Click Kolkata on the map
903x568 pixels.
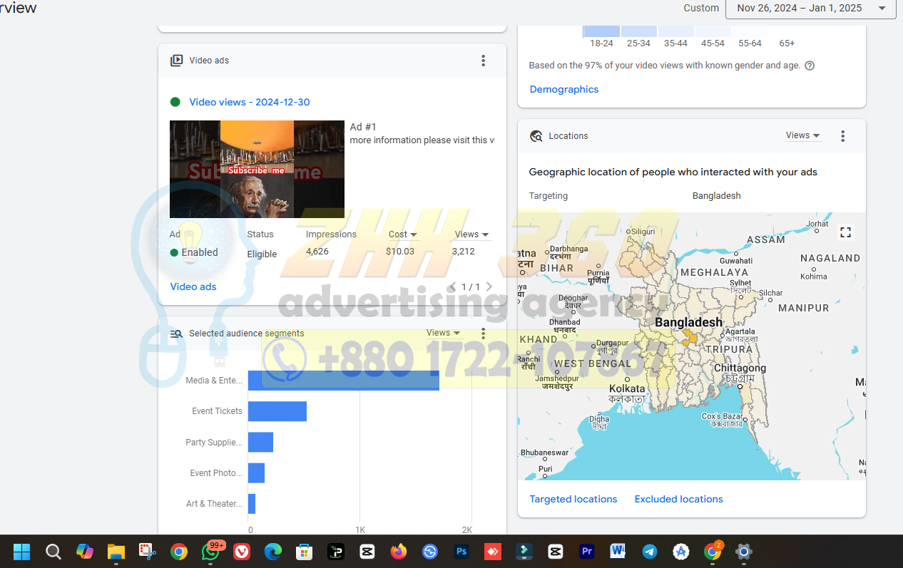click(627, 389)
